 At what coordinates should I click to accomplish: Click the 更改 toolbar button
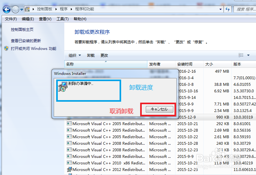pos(104,56)
